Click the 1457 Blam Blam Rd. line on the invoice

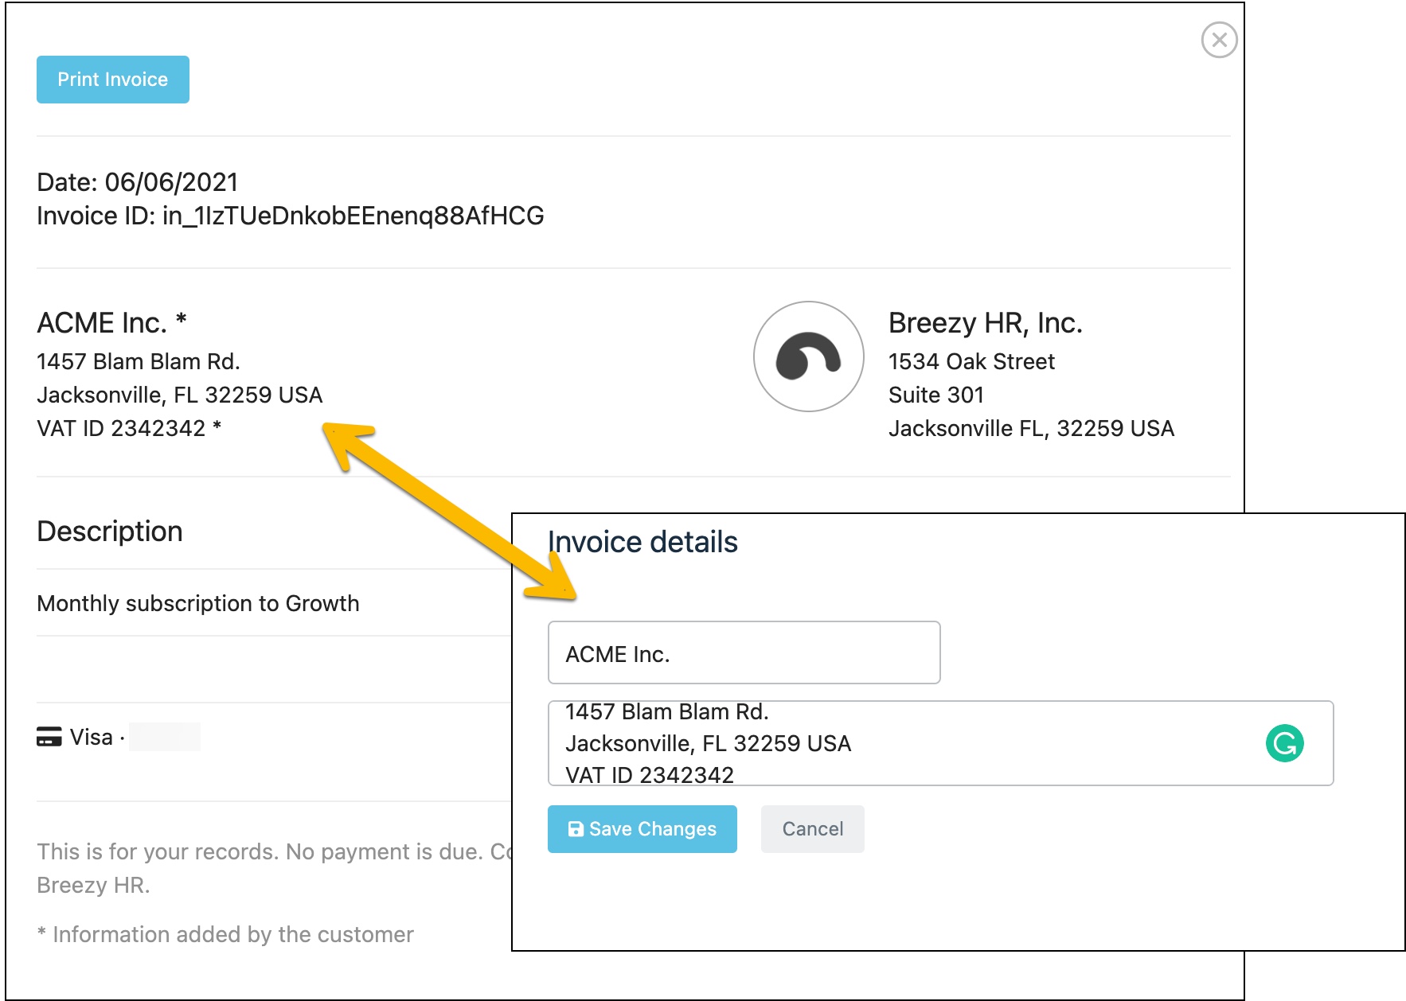[139, 361]
